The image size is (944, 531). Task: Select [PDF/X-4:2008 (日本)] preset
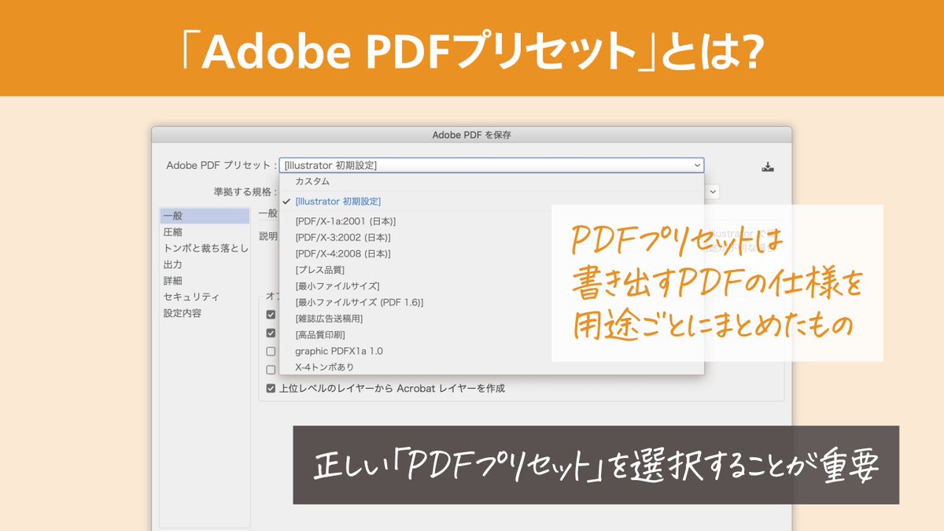point(492,254)
